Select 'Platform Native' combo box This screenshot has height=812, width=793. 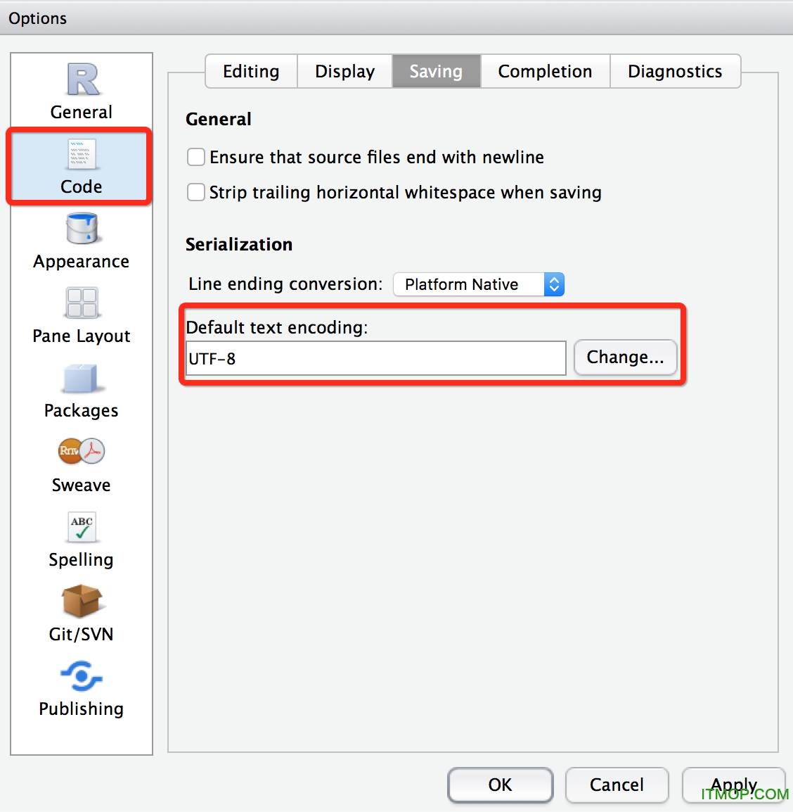(x=471, y=284)
